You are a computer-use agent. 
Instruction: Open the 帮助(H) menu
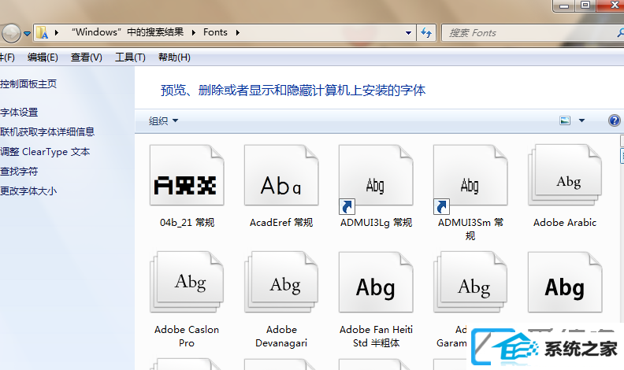(x=174, y=57)
